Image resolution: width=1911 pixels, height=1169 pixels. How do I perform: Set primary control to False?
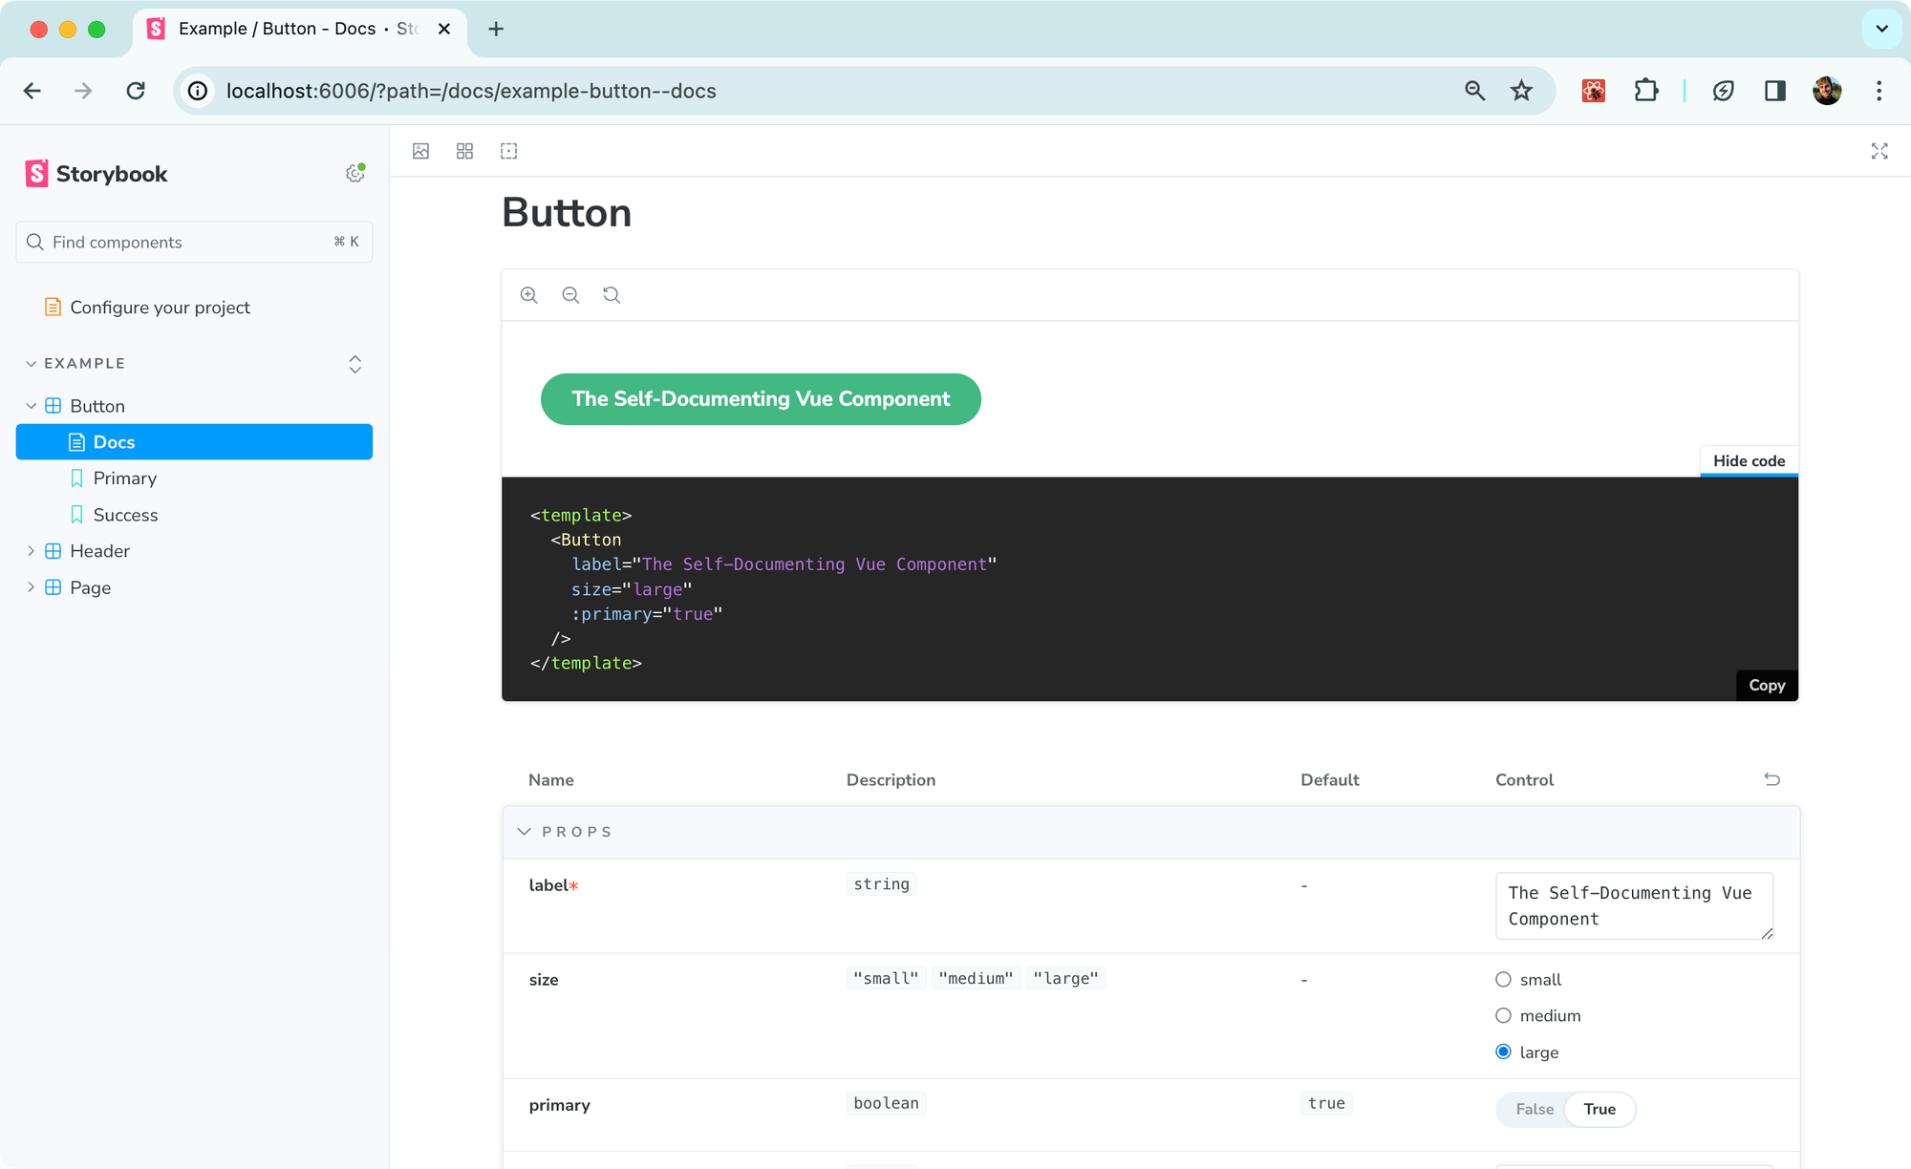coord(1535,1109)
